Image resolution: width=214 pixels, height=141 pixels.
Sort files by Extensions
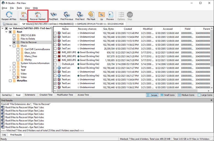30,95
